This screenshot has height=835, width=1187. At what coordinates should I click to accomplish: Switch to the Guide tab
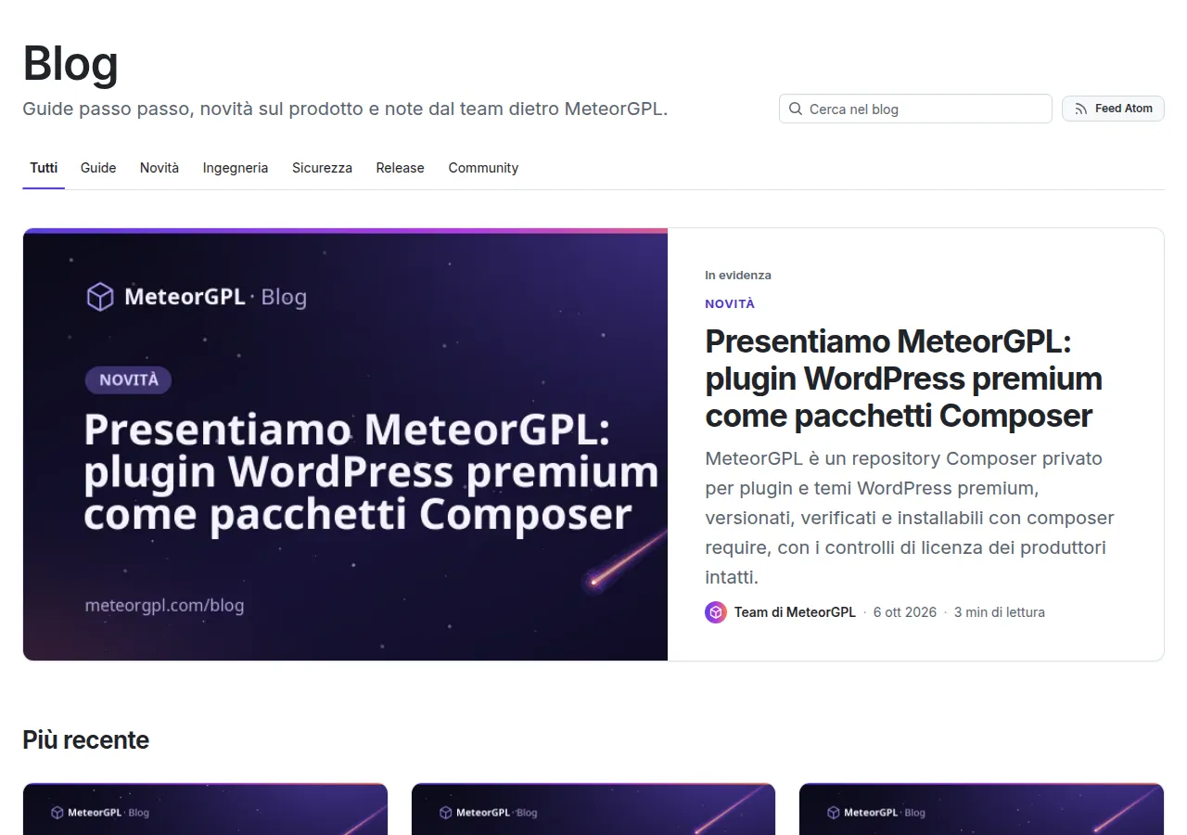98,168
